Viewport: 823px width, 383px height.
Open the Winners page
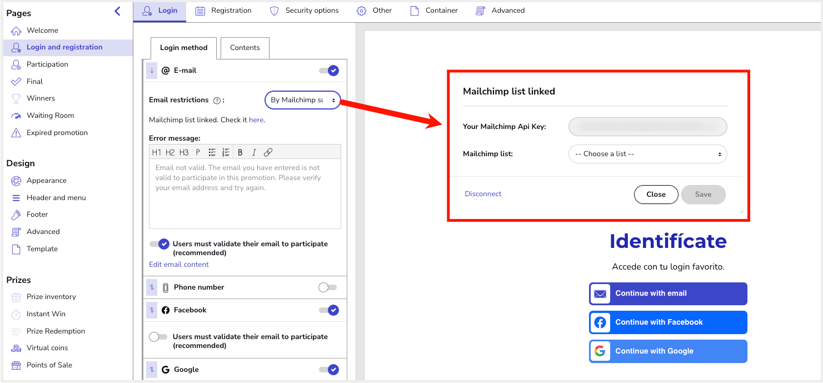[41, 98]
